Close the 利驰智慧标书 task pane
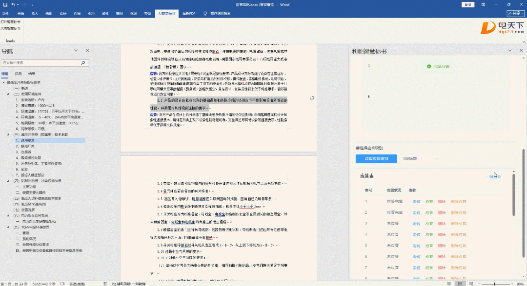The image size is (527, 286). click(521, 50)
